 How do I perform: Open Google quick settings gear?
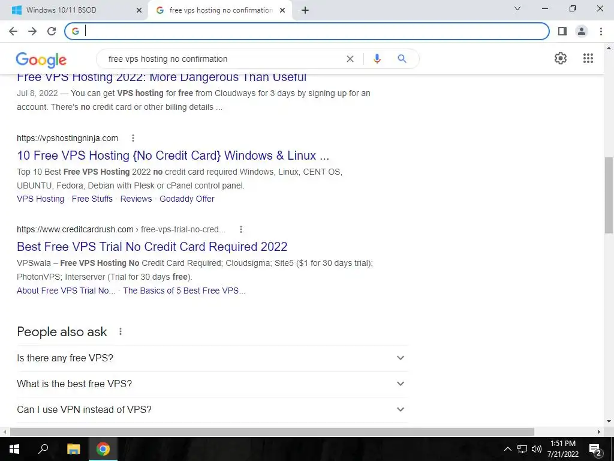point(561,58)
